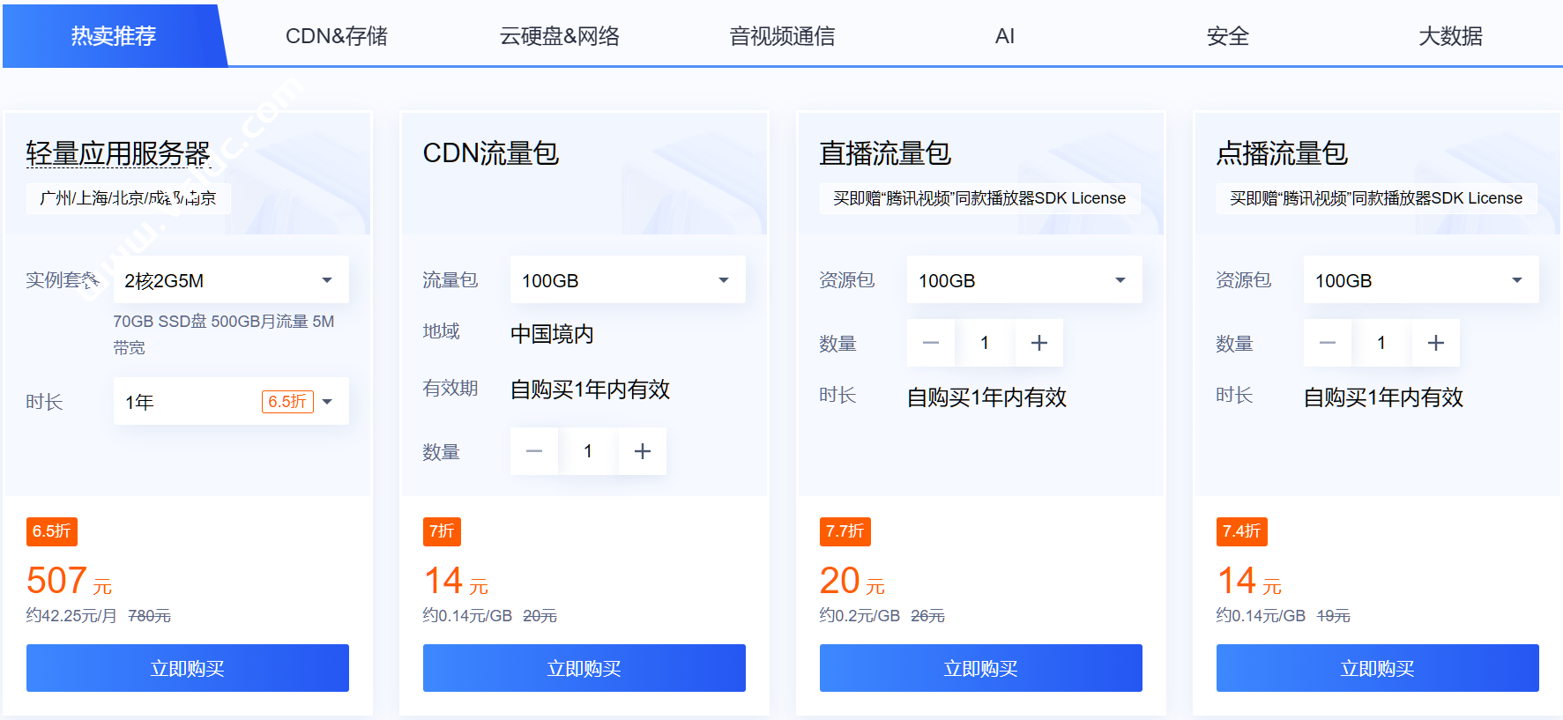Click the 约42.25元/月 text
Image resolution: width=1563 pixels, height=720 pixels.
click(x=71, y=616)
